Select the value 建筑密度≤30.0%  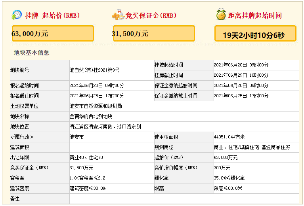coord(88,188)
